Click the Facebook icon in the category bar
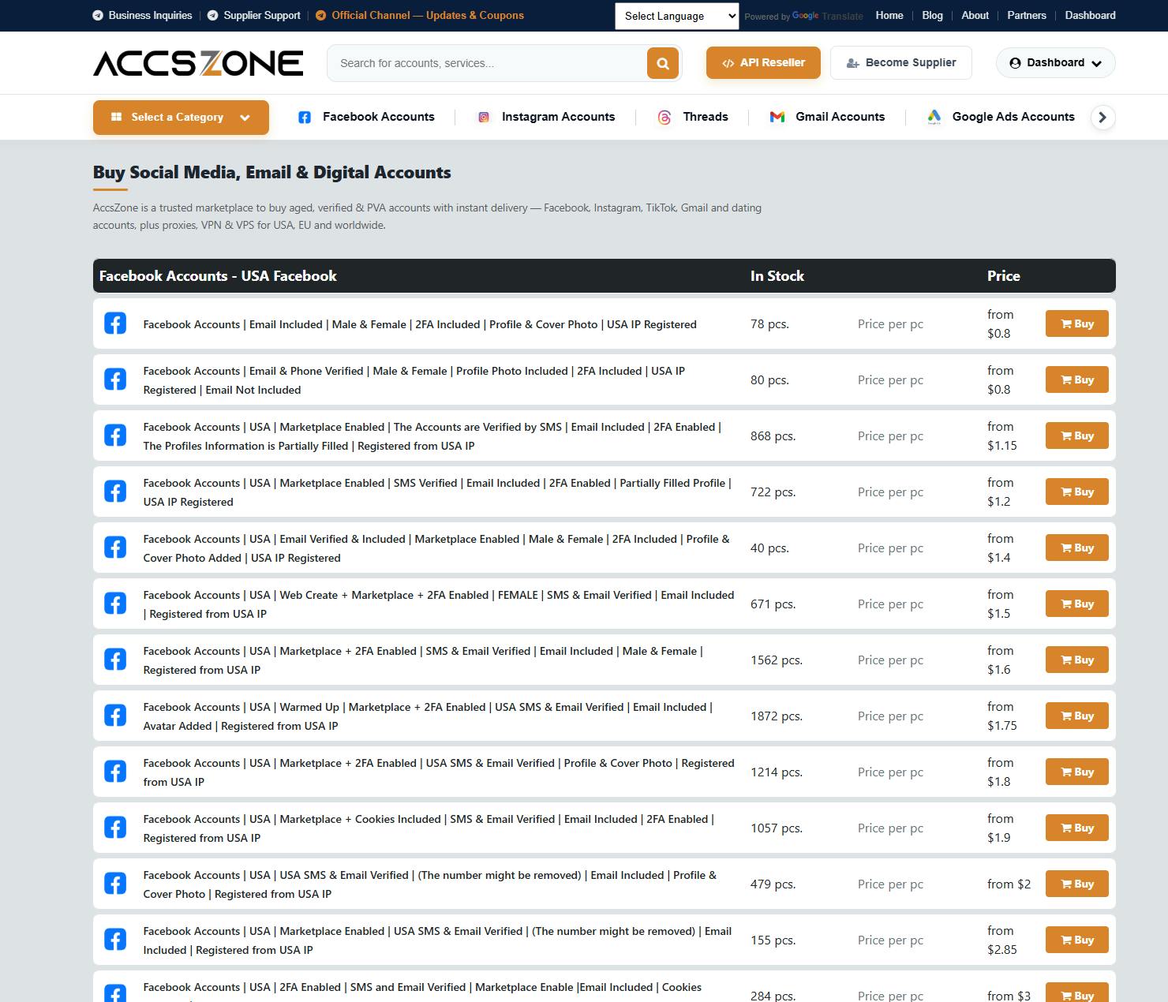The height and width of the screenshot is (1002, 1168). [x=304, y=118]
